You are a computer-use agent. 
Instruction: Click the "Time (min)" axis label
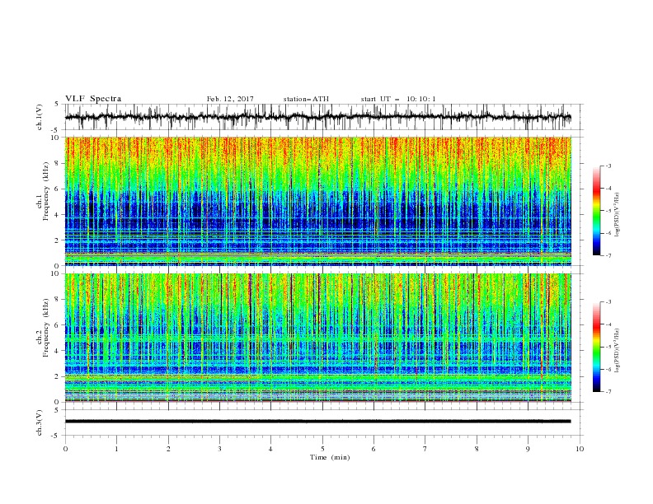[330, 457]
